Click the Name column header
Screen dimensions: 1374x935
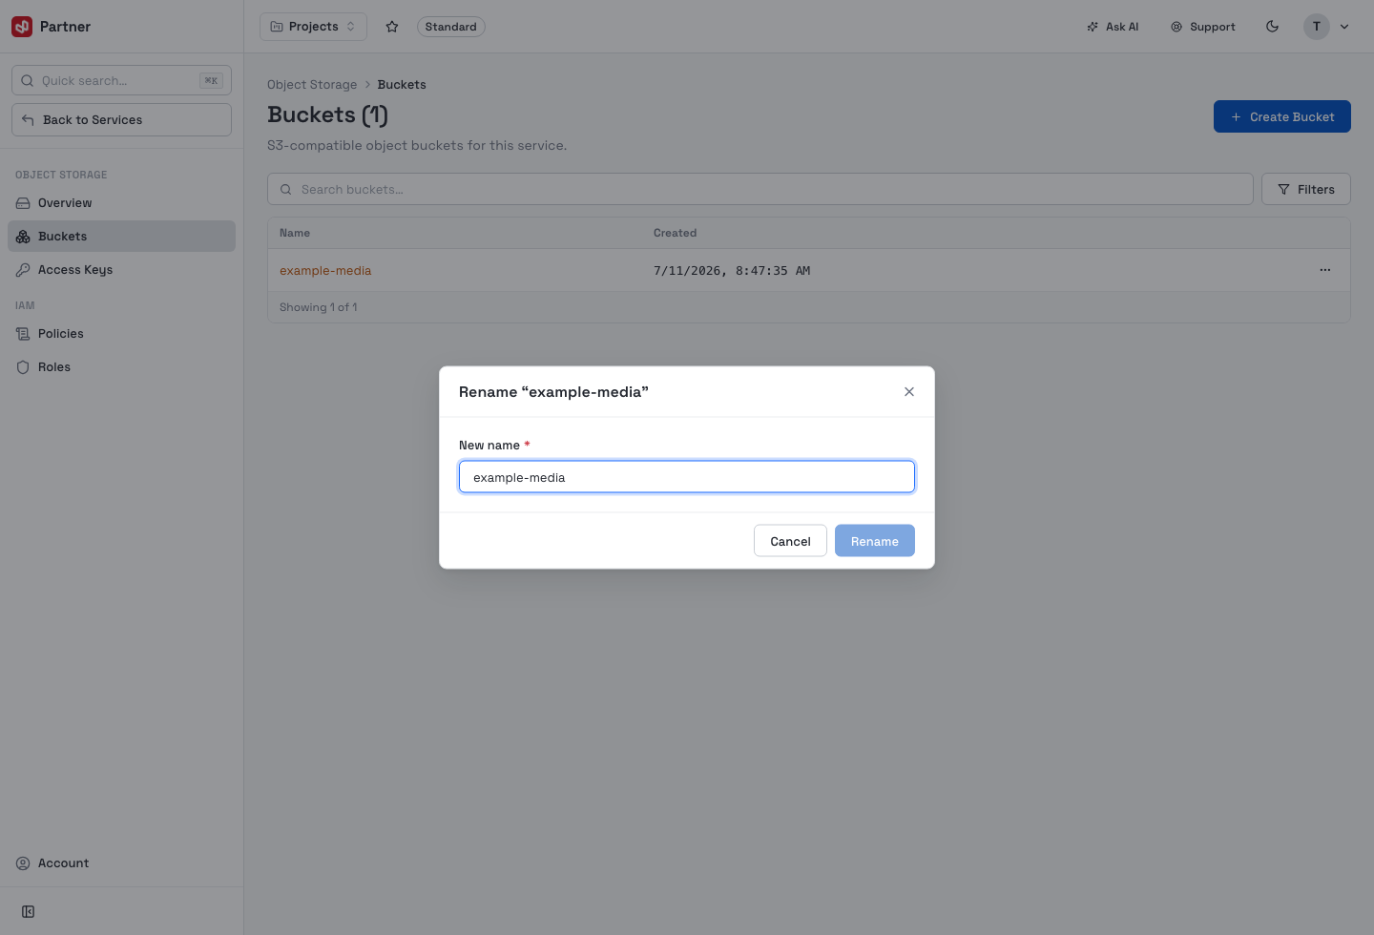(295, 233)
